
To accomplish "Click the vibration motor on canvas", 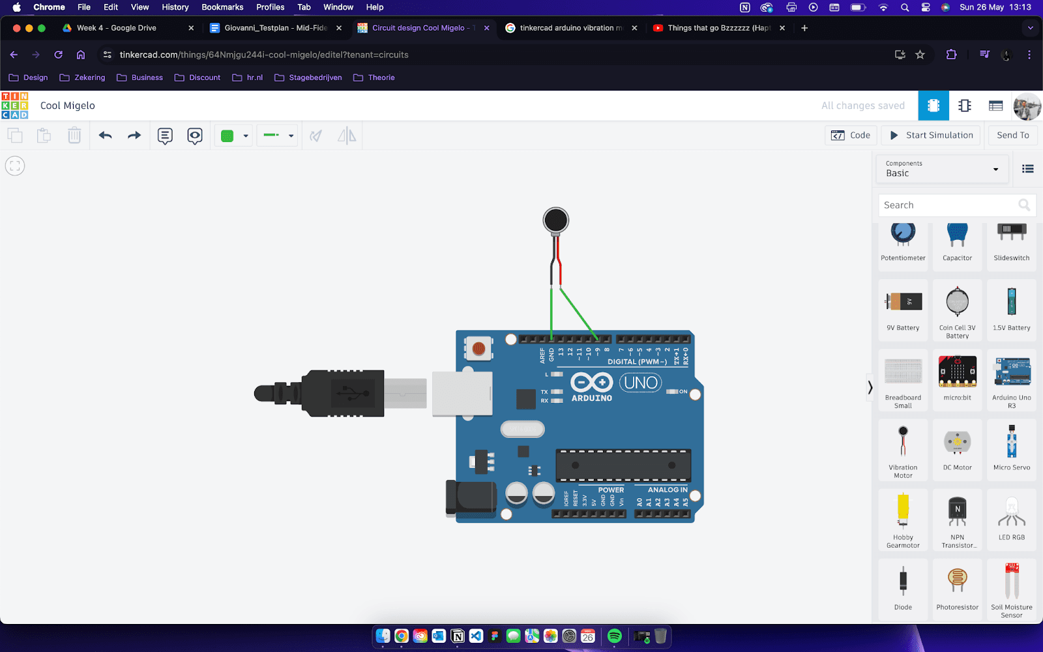I will point(555,221).
